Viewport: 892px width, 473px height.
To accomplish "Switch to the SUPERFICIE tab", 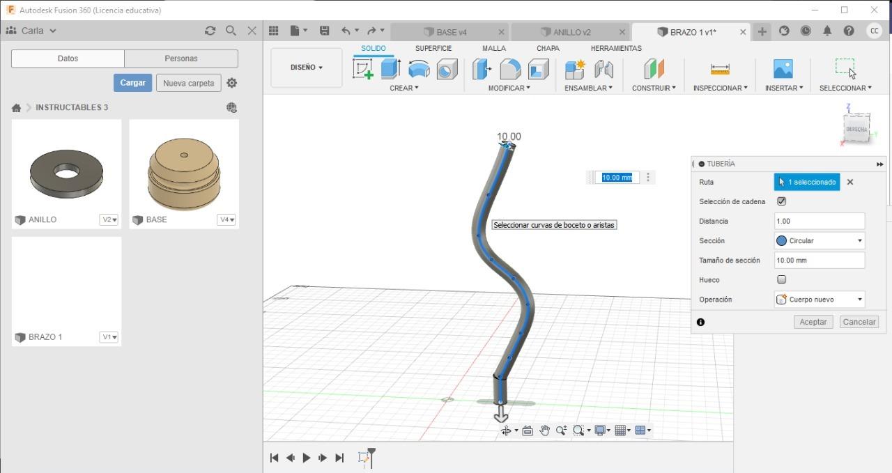I will pos(433,48).
